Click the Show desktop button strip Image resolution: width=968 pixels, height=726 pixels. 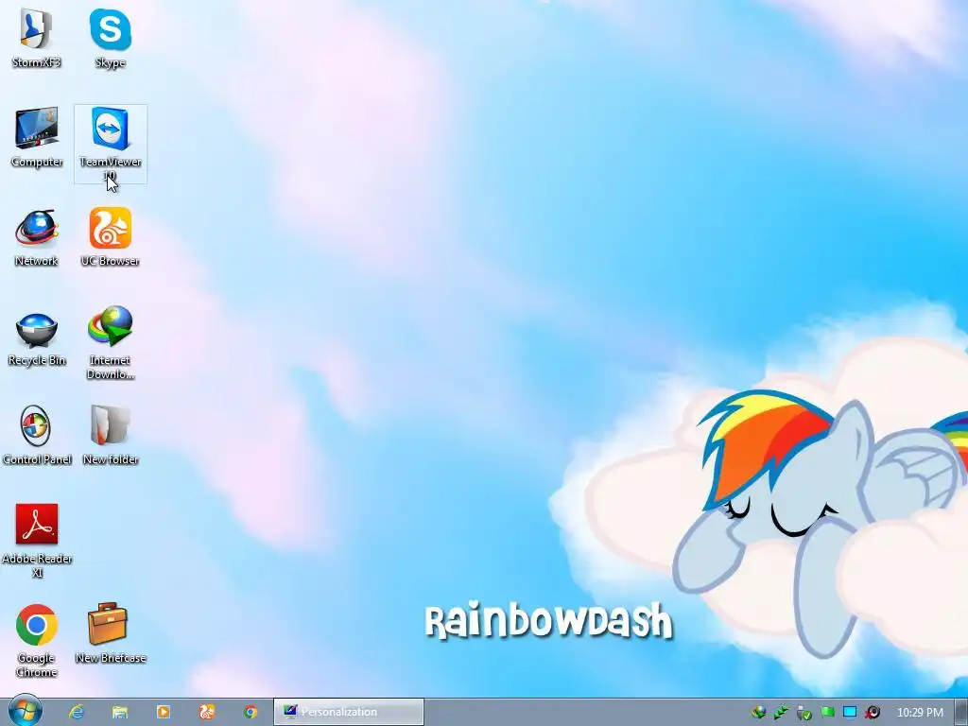960,713
